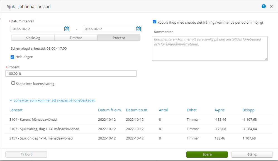The height and width of the screenshot is (161, 278).
Task: Open the end date calendar picker
Action: pyautogui.click(x=138, y=29)
